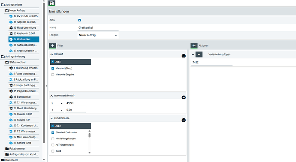Click down arrow of Kundenklasse list scrollbar
Screen dimensions: 296x162
click(90, 153)
